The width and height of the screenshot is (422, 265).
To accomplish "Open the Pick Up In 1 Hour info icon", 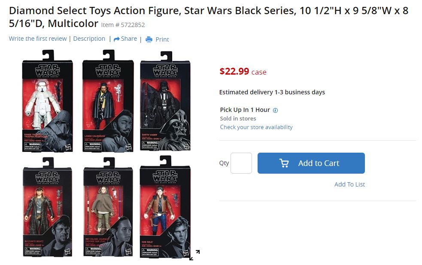I will [x=275, y=110].
